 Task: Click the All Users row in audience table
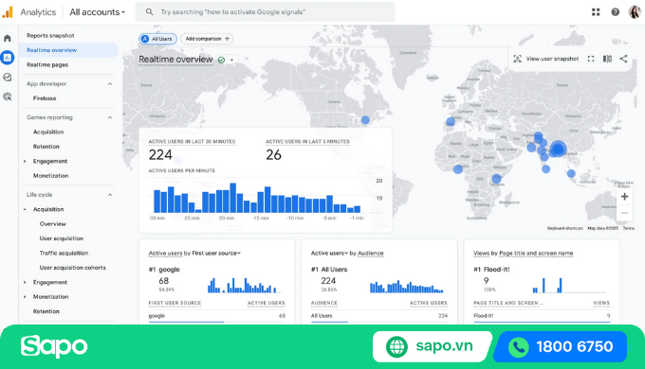pos(378,316)
